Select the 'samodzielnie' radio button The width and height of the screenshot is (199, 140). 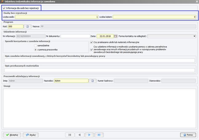tap(36, 45)
